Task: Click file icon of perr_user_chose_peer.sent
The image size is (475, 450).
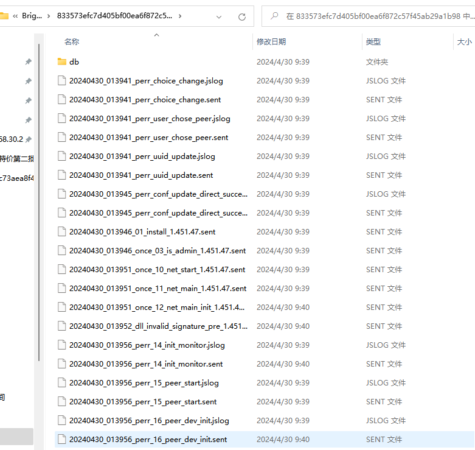Action: (62, 138)
